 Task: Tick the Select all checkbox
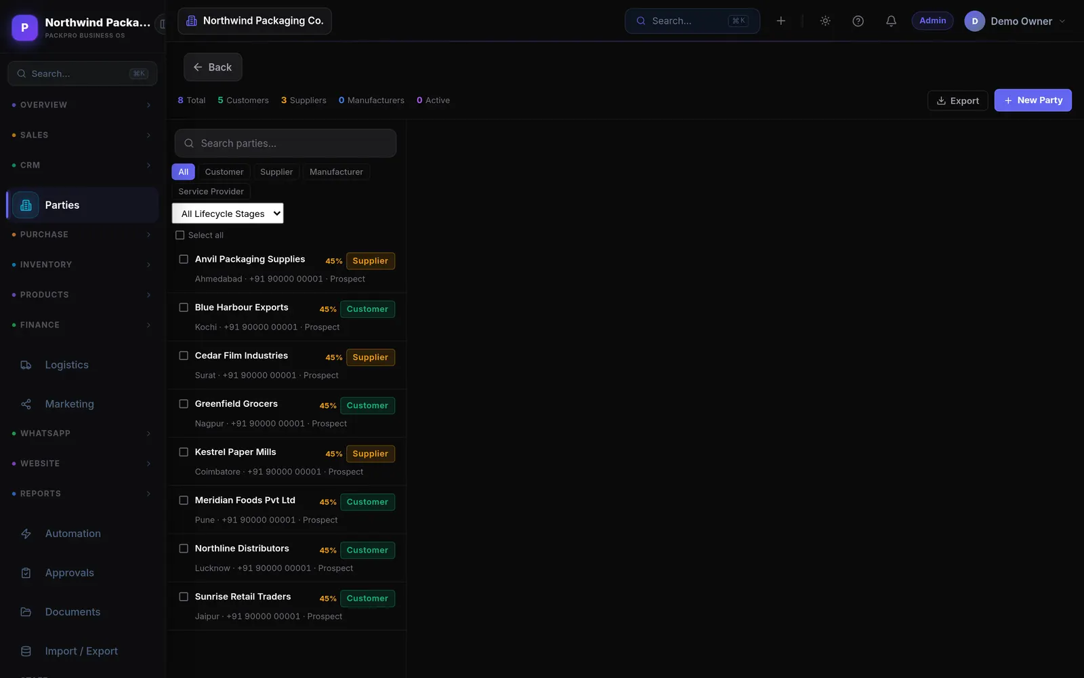(x=180, y=235)
